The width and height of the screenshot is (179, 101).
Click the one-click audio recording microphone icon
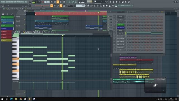click(116, 2)
